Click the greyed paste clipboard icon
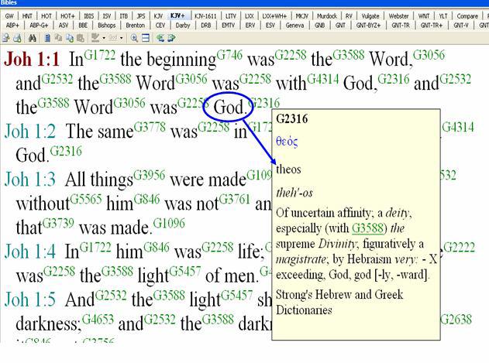The height and width of the screenshot is (363, 489). [x=81, y=38]
